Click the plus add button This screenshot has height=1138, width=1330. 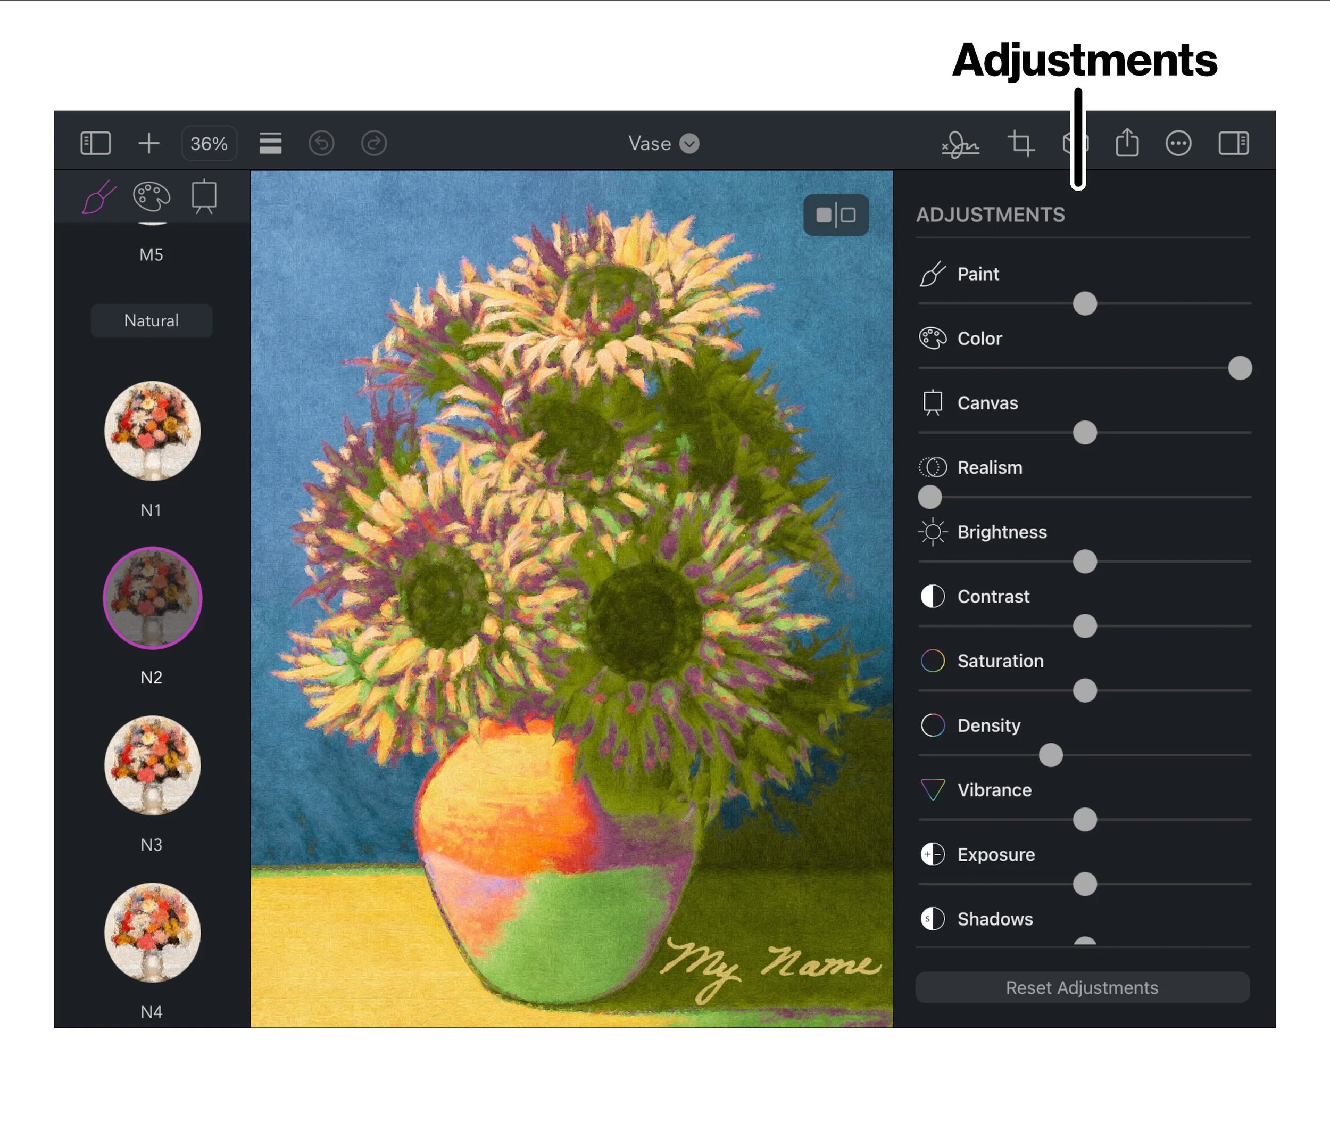click(148, 143)
